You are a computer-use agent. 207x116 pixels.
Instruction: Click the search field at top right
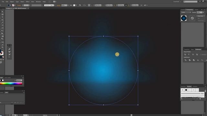click(191, 2)
